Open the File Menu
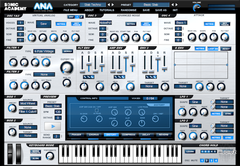This screenshot has width=240, height=166. click(x=70, y=10)
